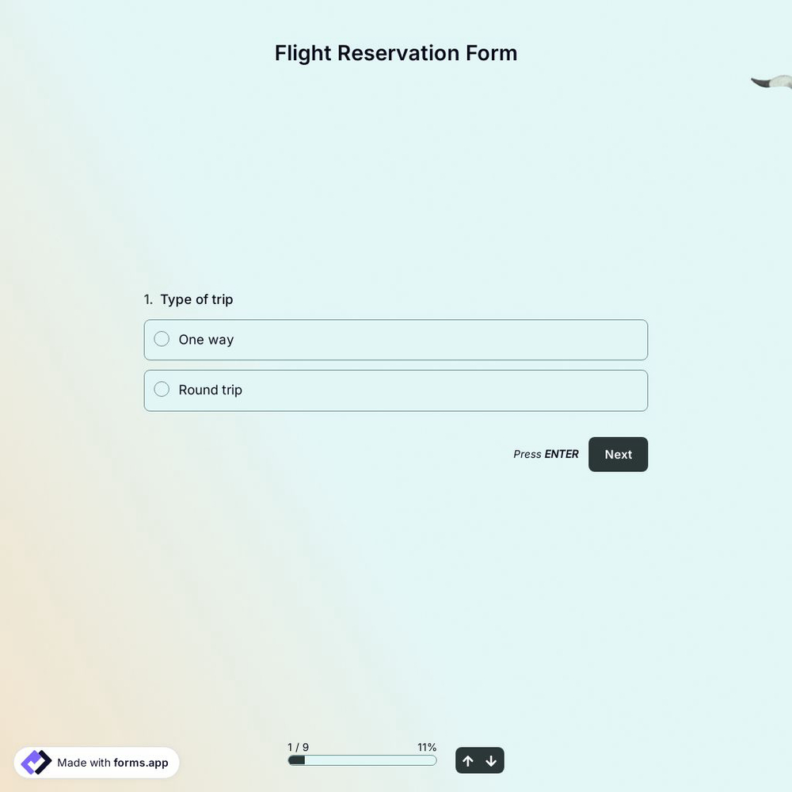Click the 1 / 9 page indicator
792x792 pixels.
point(298,746)
